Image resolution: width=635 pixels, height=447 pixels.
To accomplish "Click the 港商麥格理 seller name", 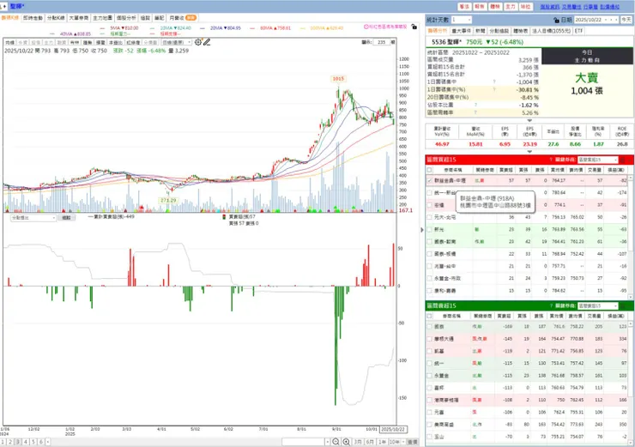I will pyautogui.click(x=446, y=400).
